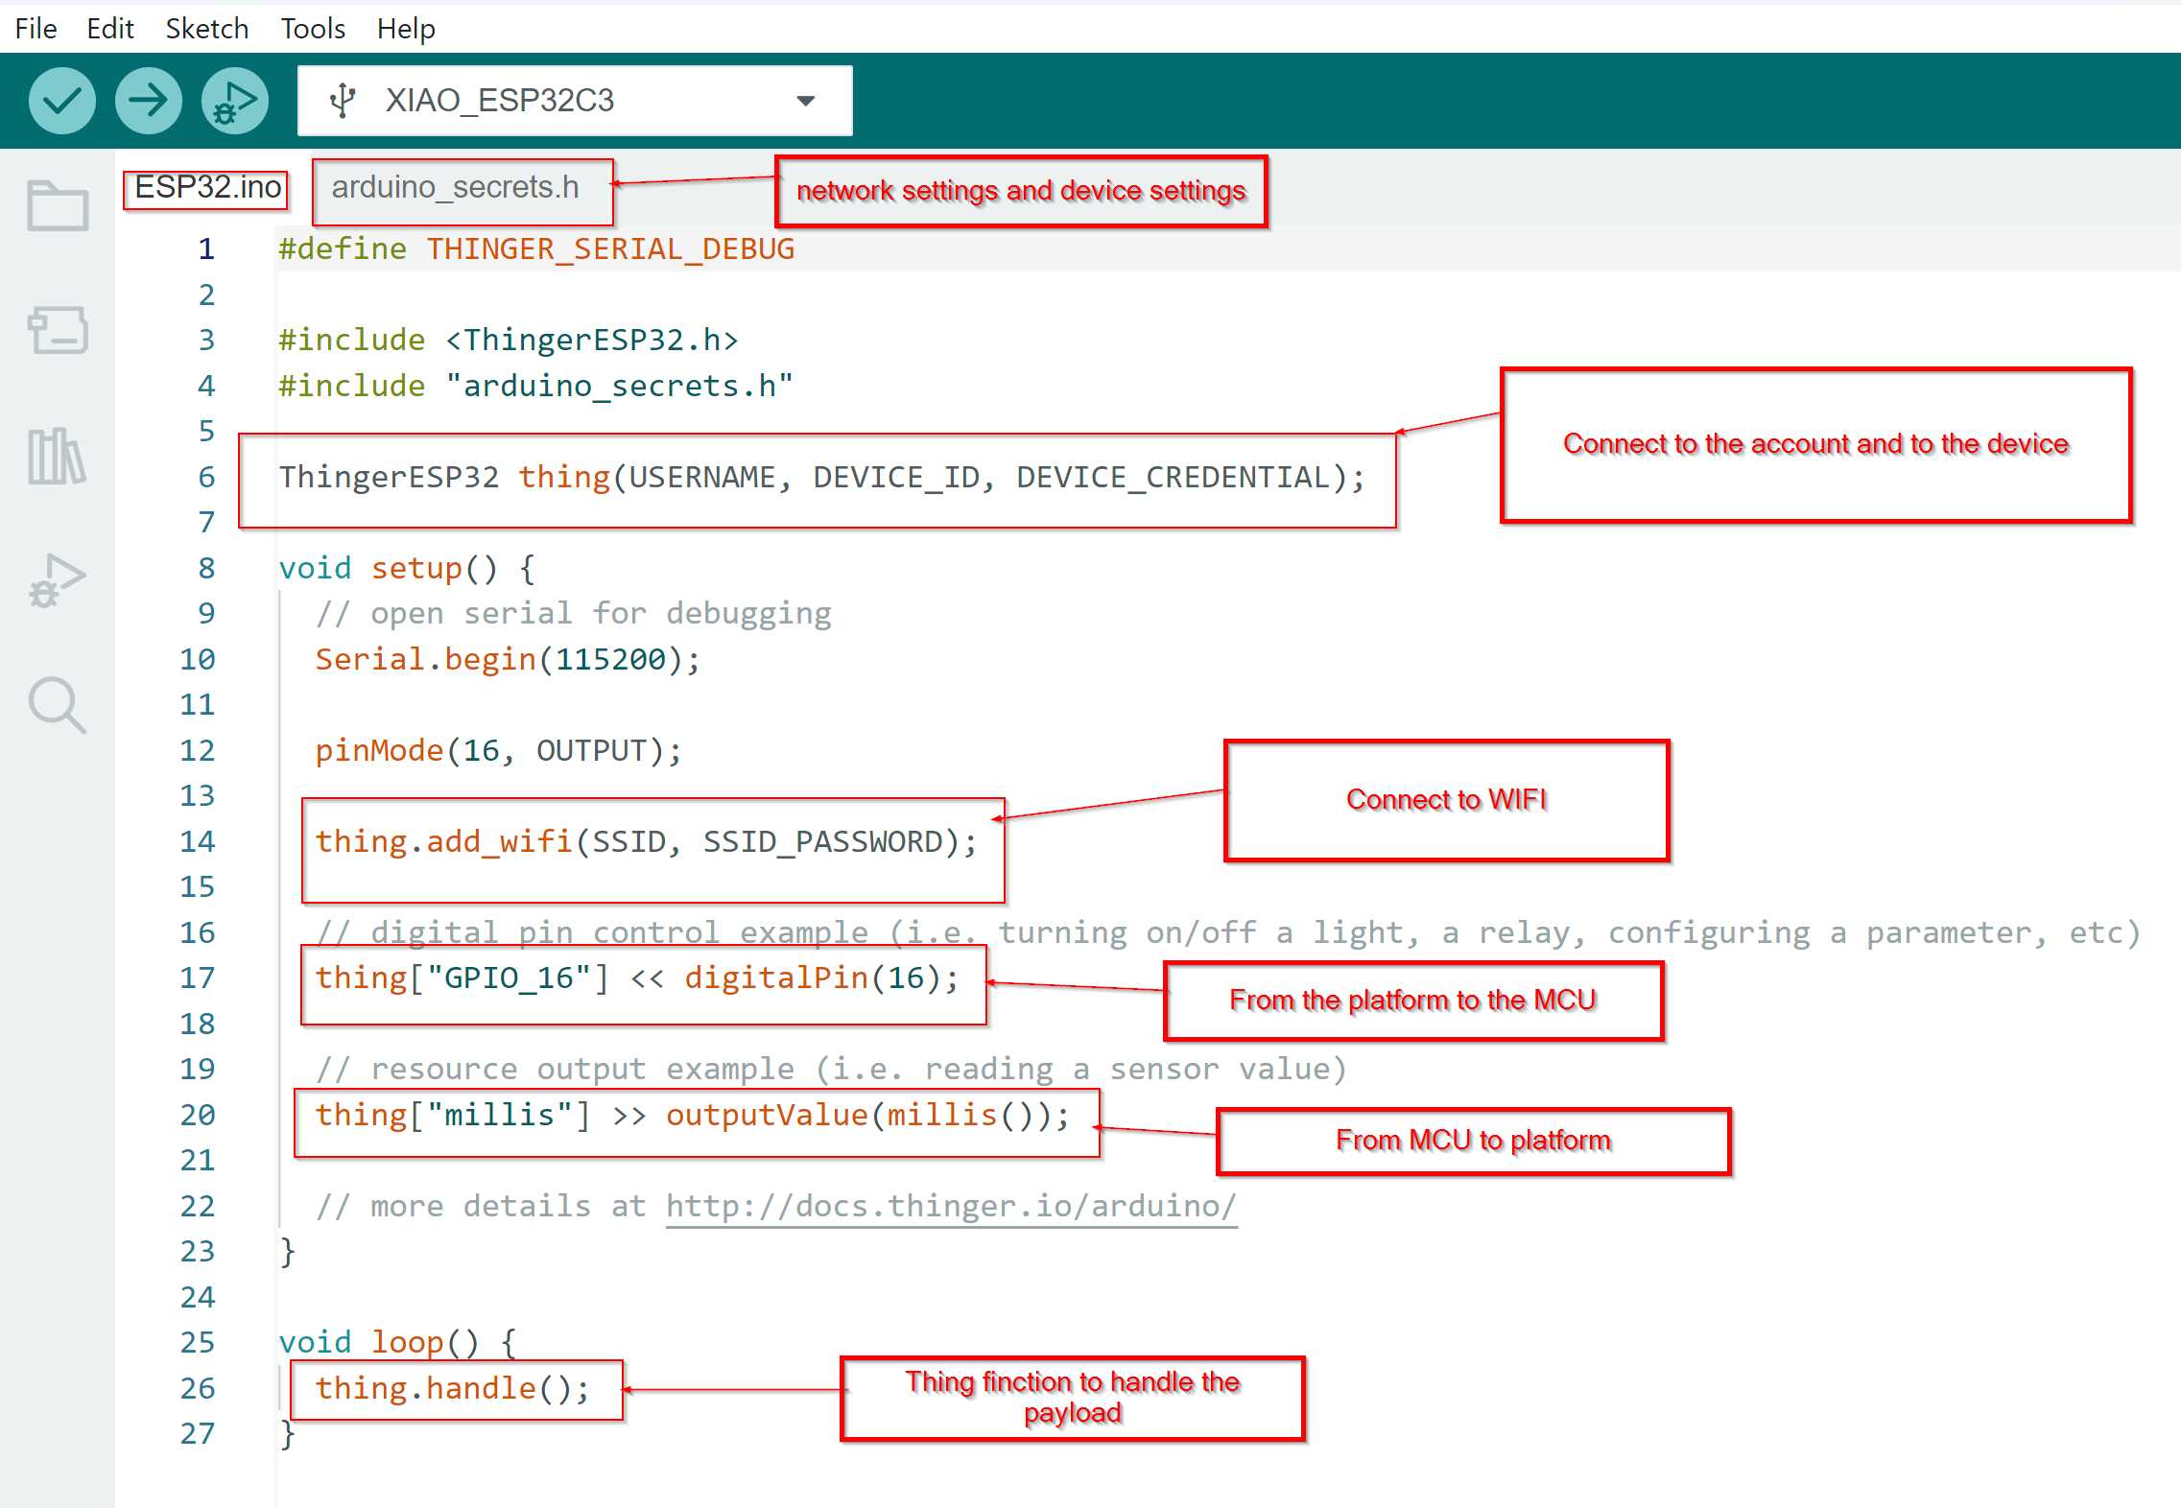Click line number 14 in the gutter

[x=198, y=841]
